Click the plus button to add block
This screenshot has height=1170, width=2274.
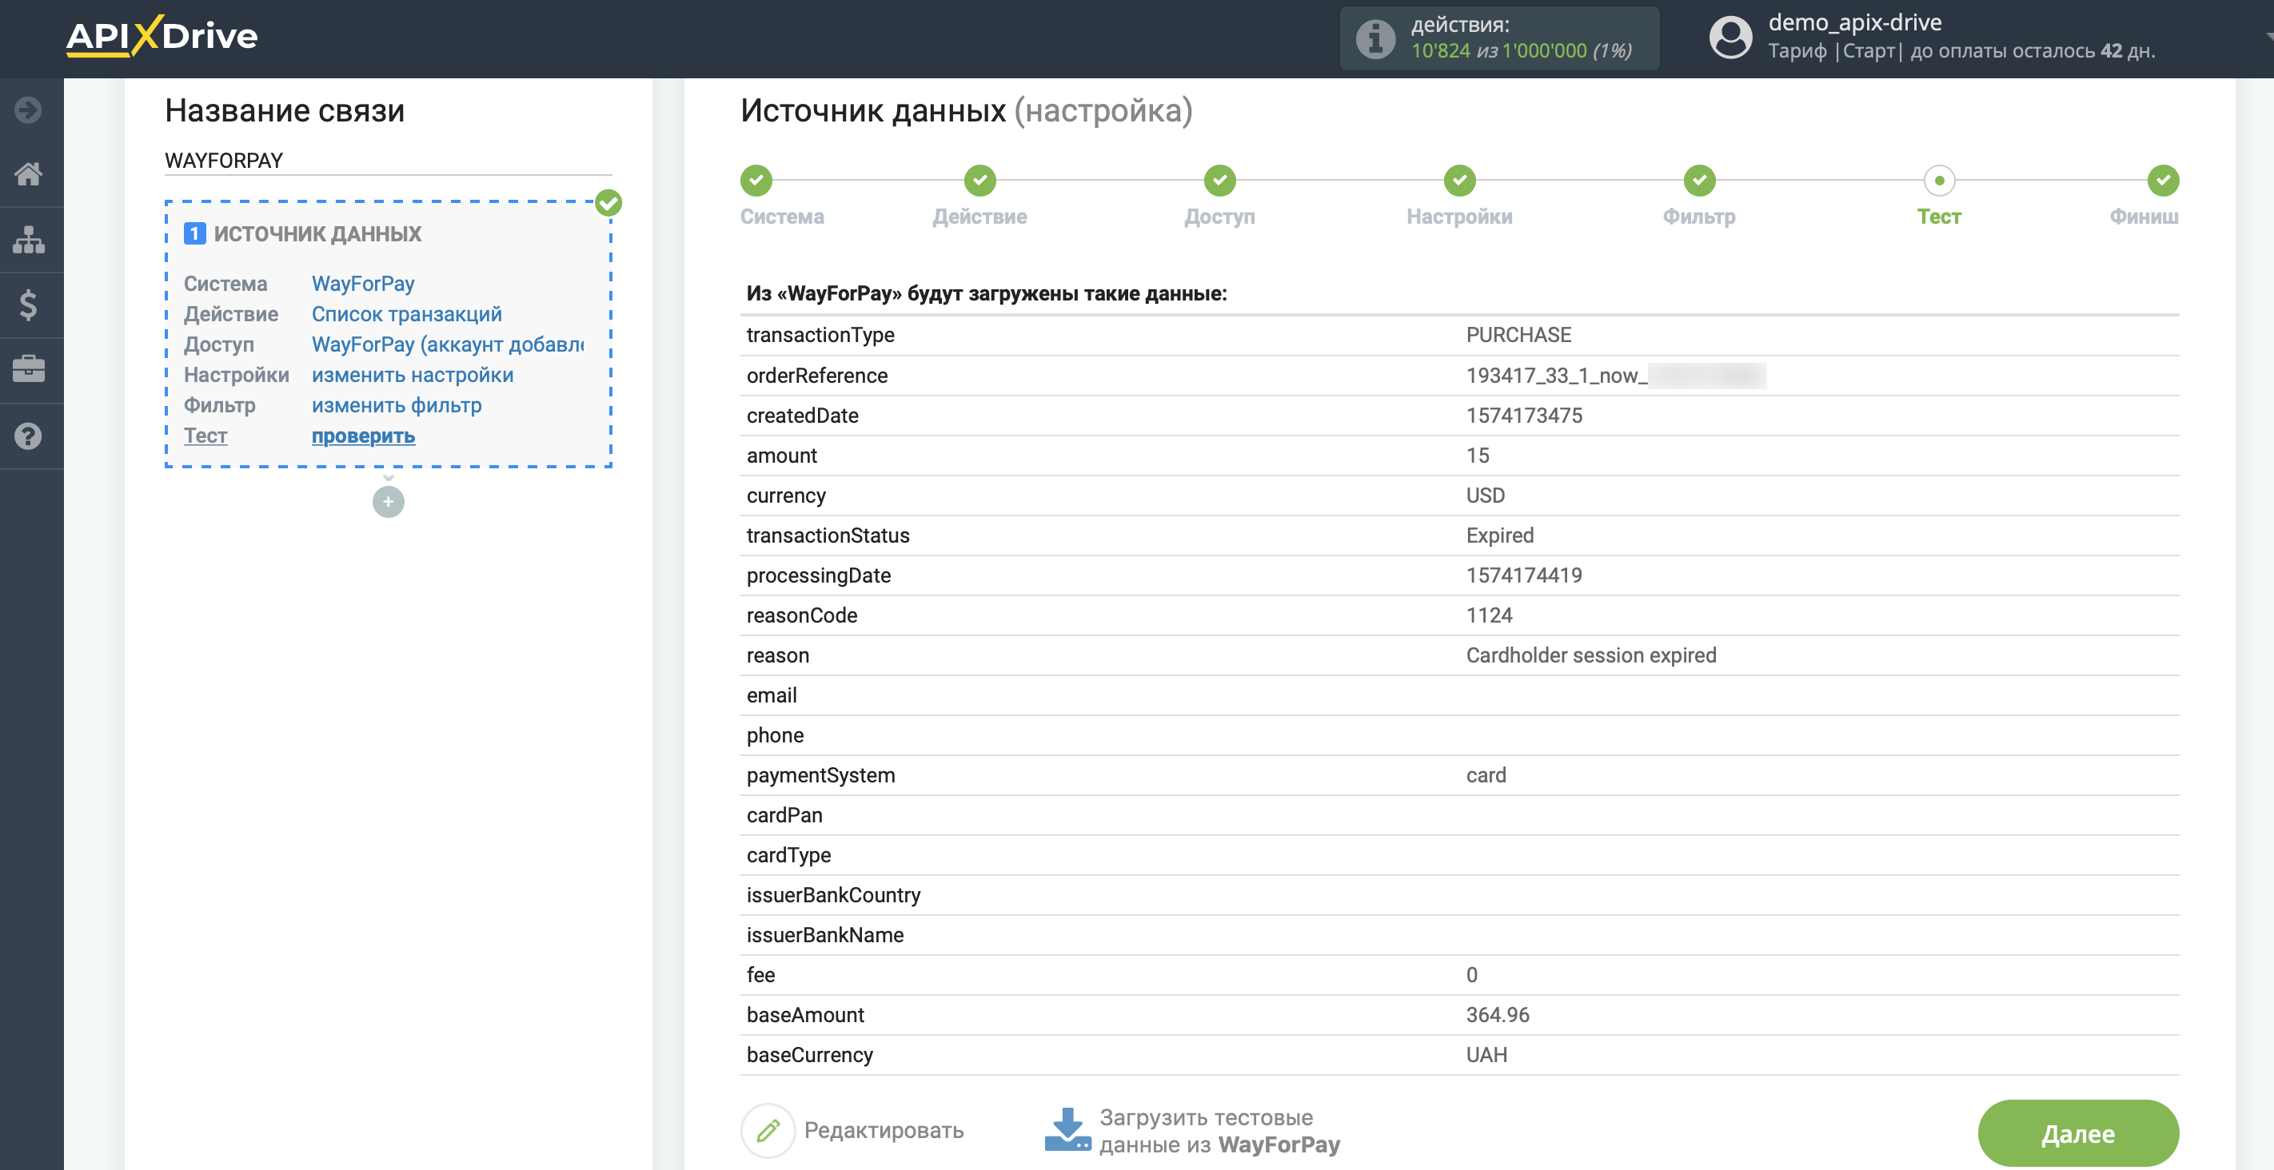(x=389, y=502)
